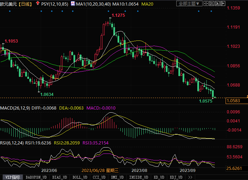The height and width of the screenshot is (180, 248).
Task: Click the MA1 moving average indicator icon
Action: tap(73, 3)
